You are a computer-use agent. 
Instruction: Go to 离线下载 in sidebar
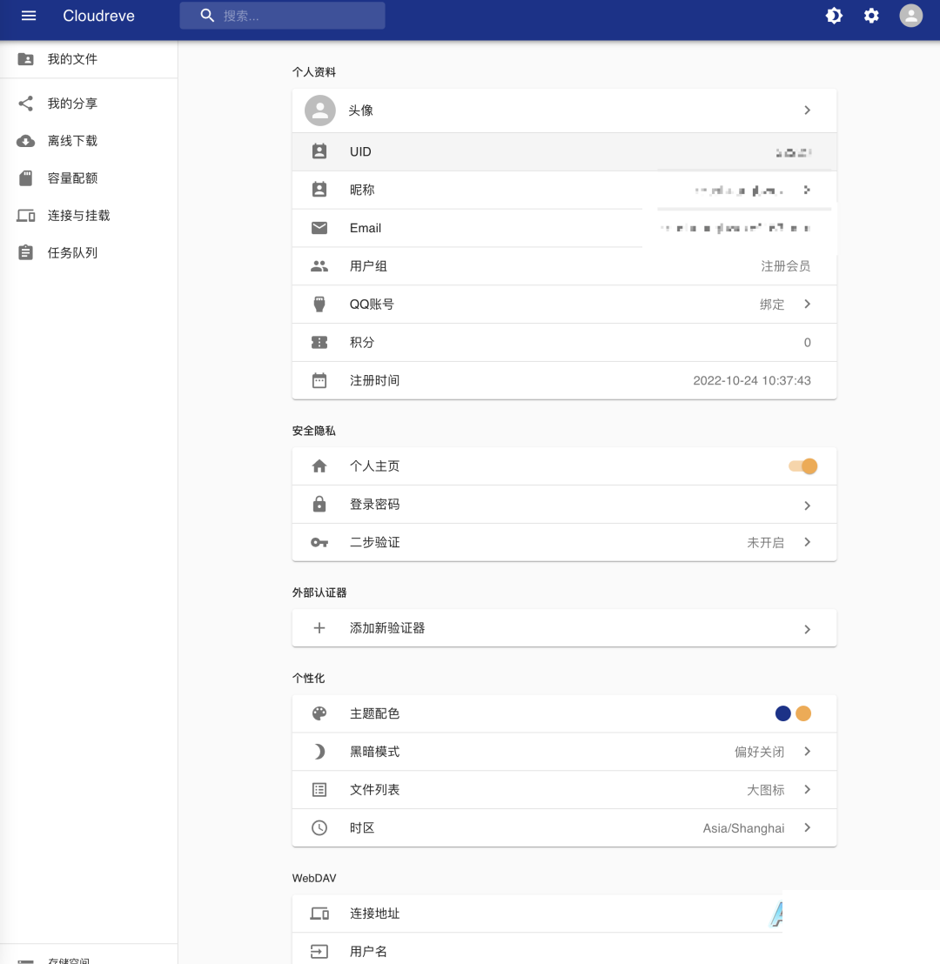89,141
